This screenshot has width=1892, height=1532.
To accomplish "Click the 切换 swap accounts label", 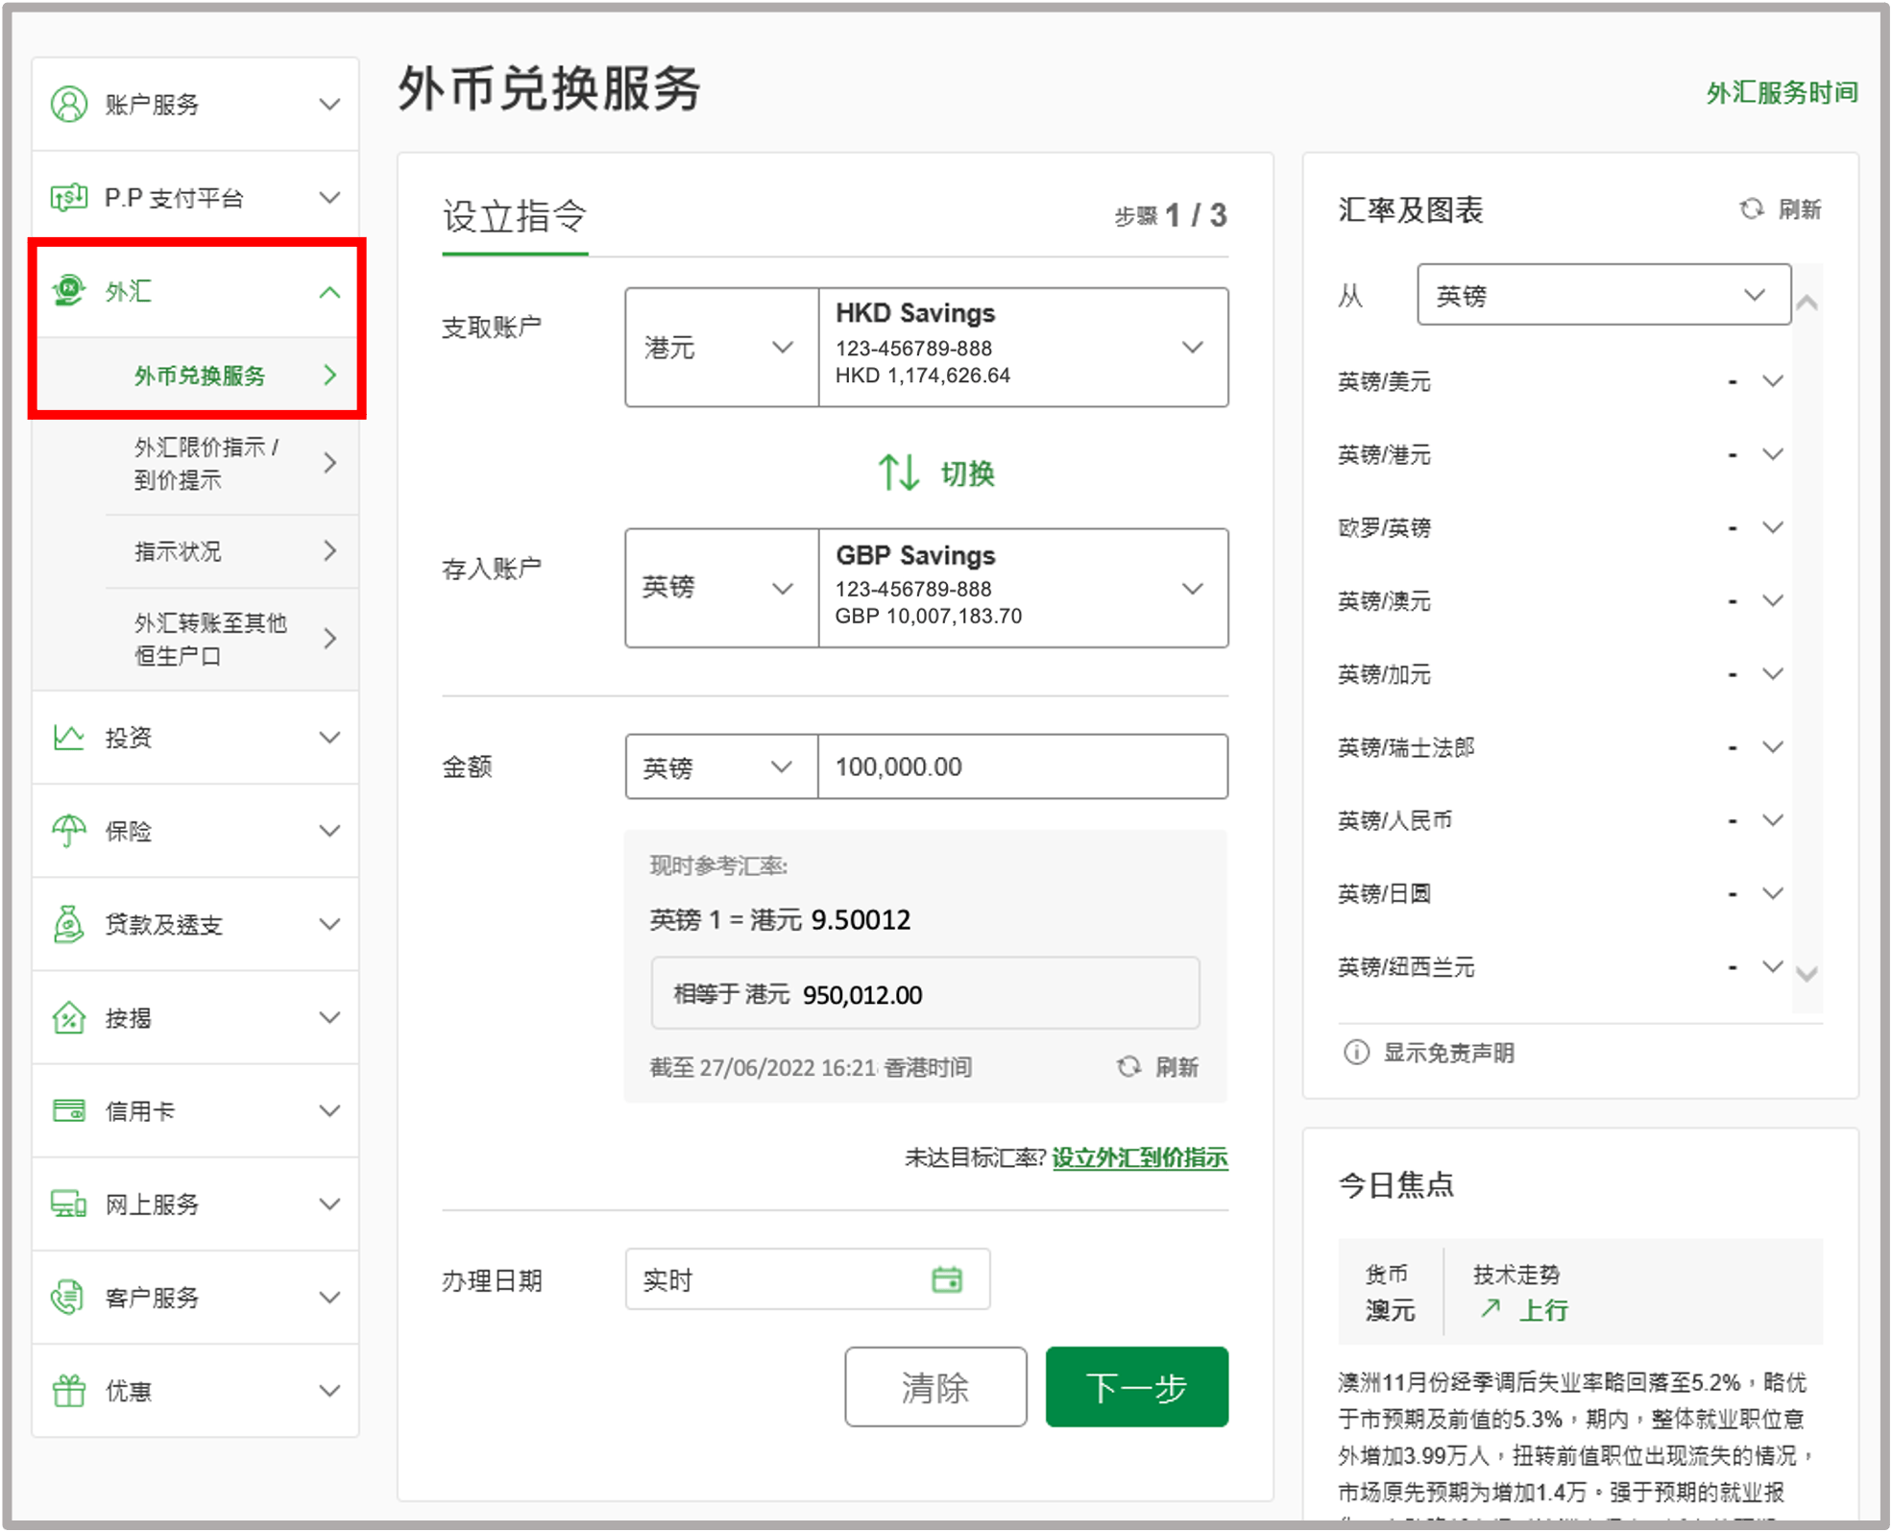I will pos(967,474).
